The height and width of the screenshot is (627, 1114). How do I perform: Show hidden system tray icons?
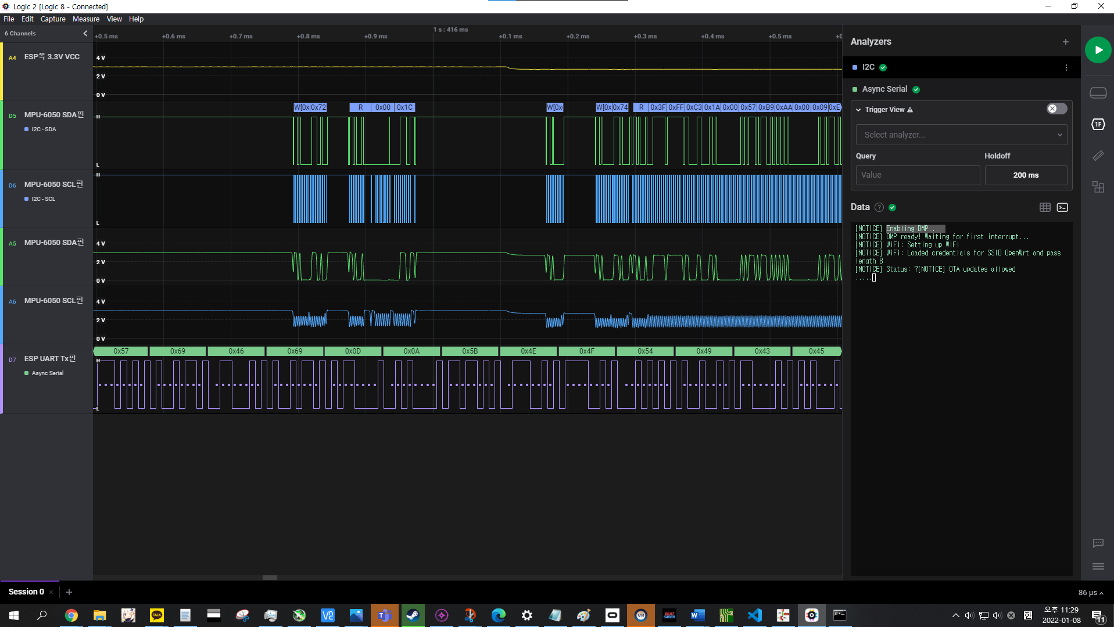pos(955,615)
